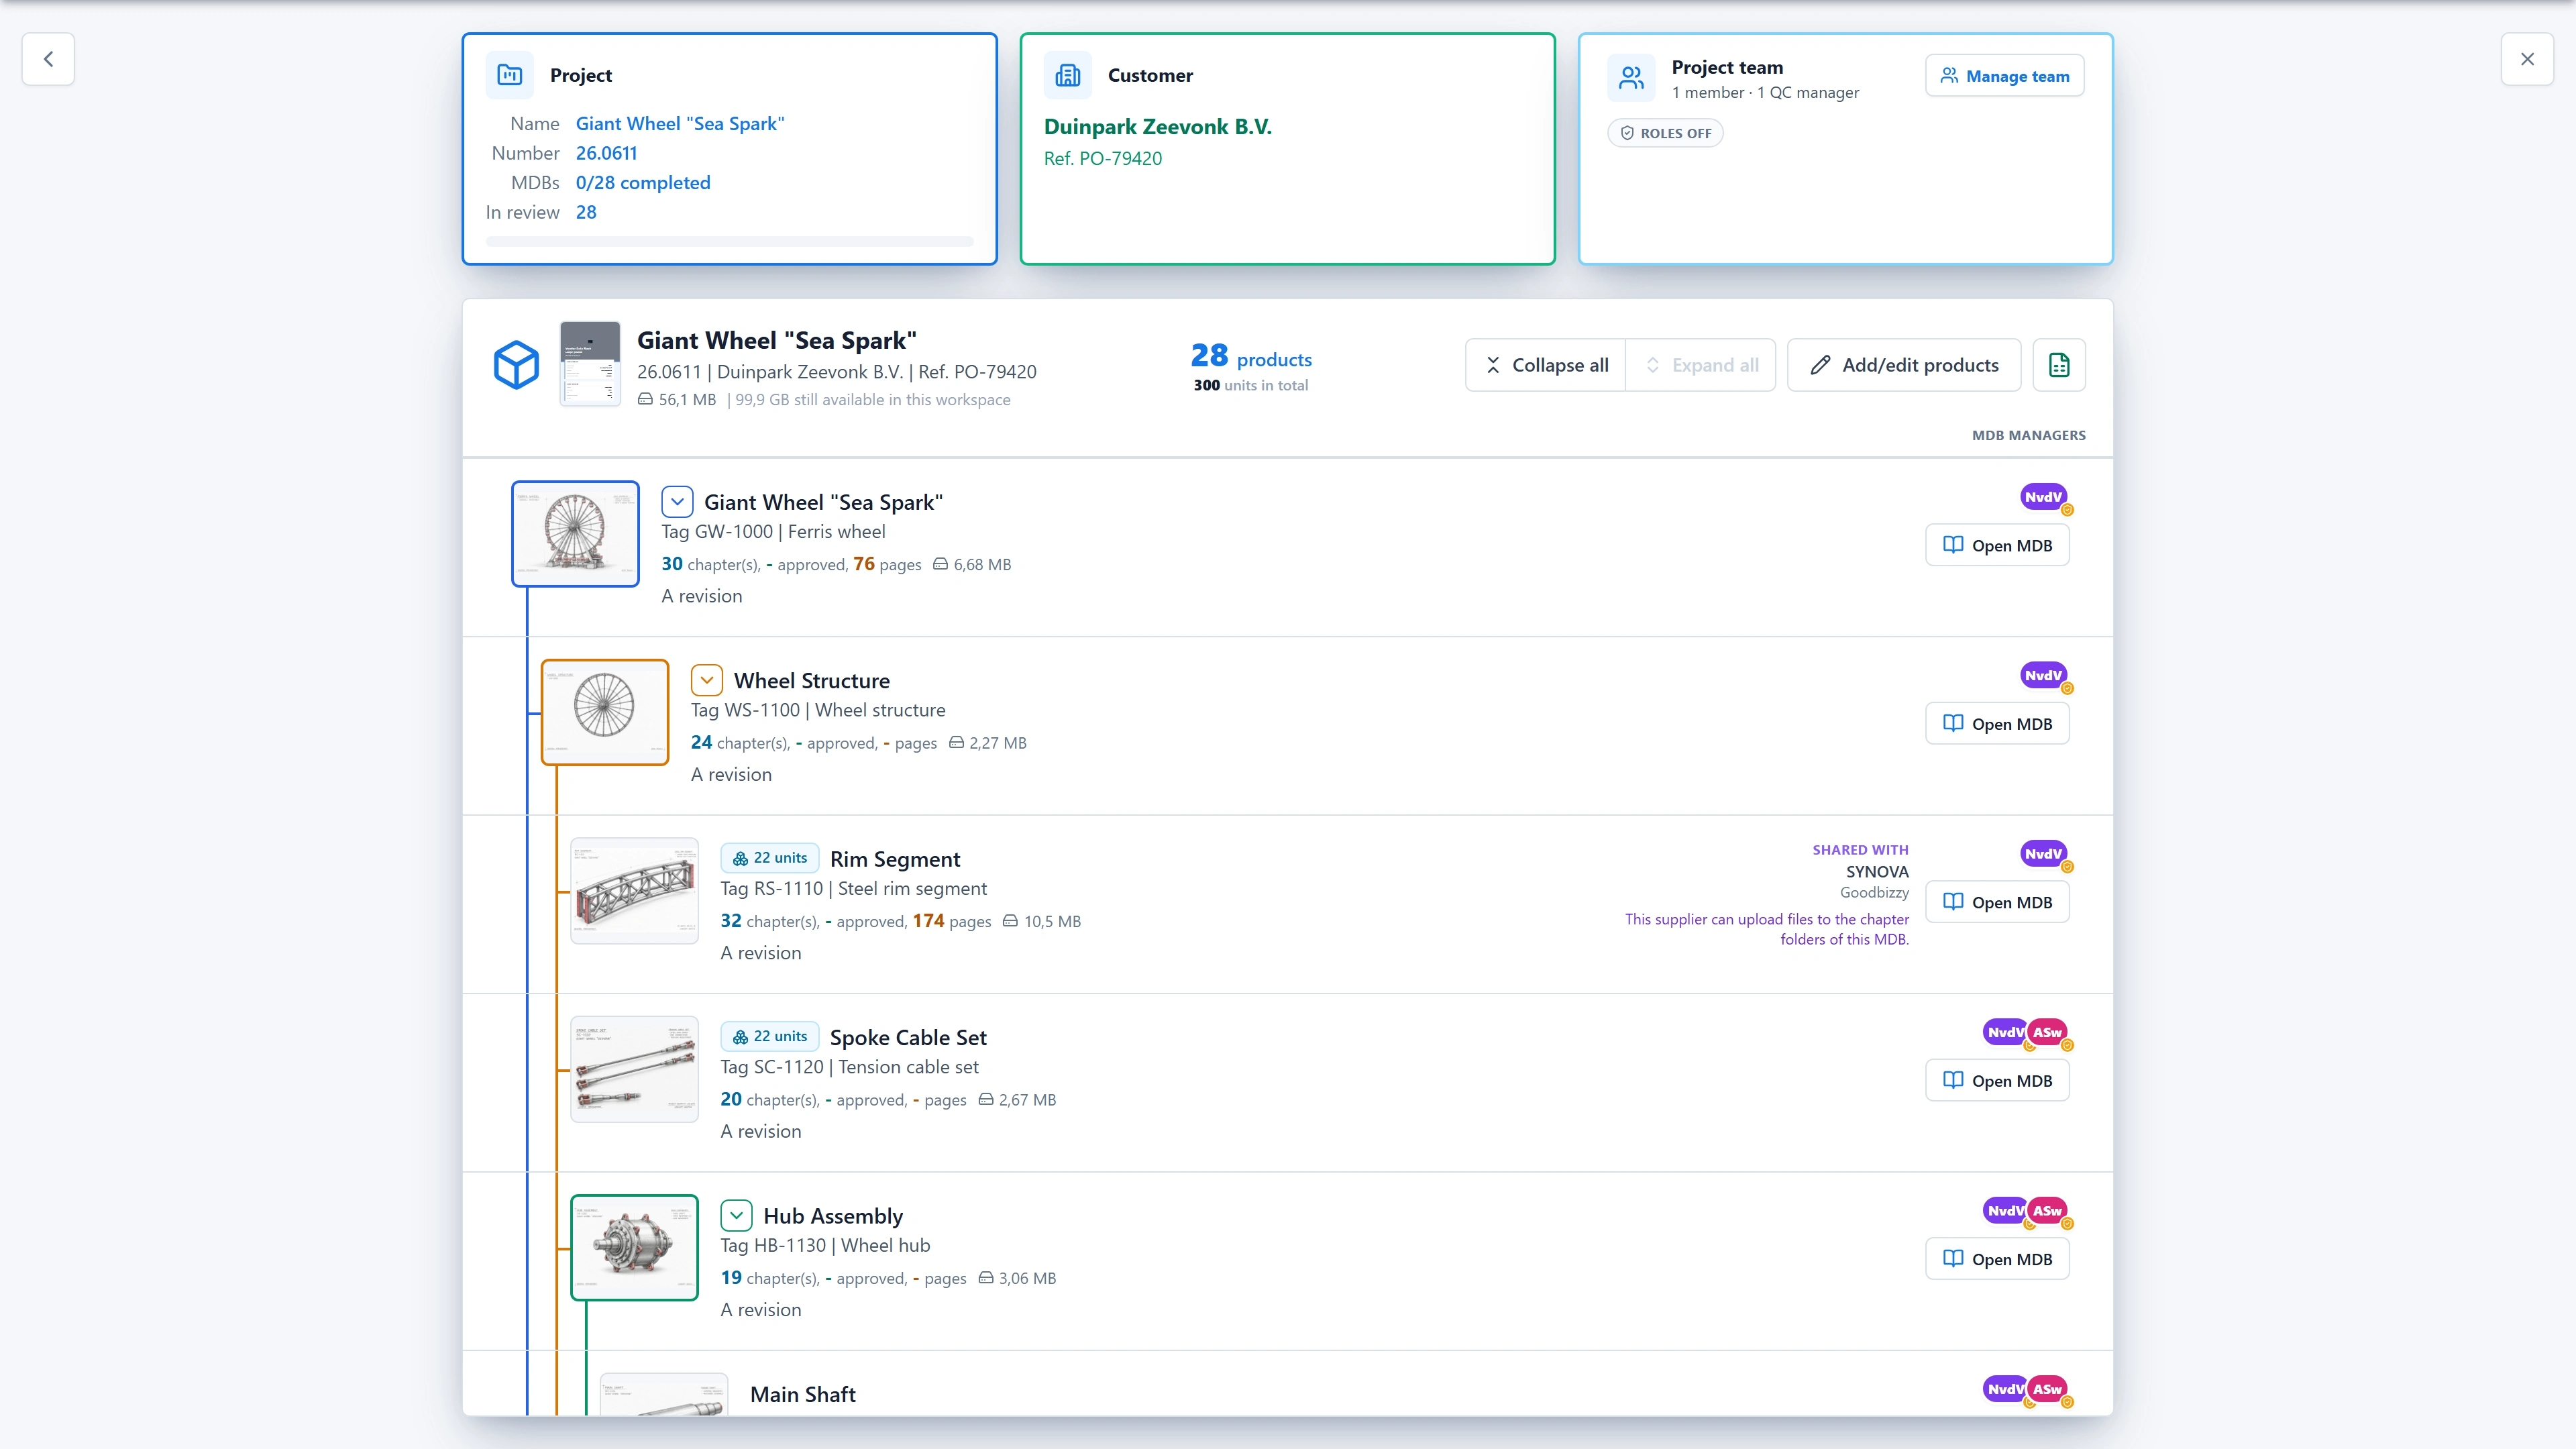Open MDB for Spoke Cable Set
The image size is (2576, 1449).
[x=1997, y=1081]
